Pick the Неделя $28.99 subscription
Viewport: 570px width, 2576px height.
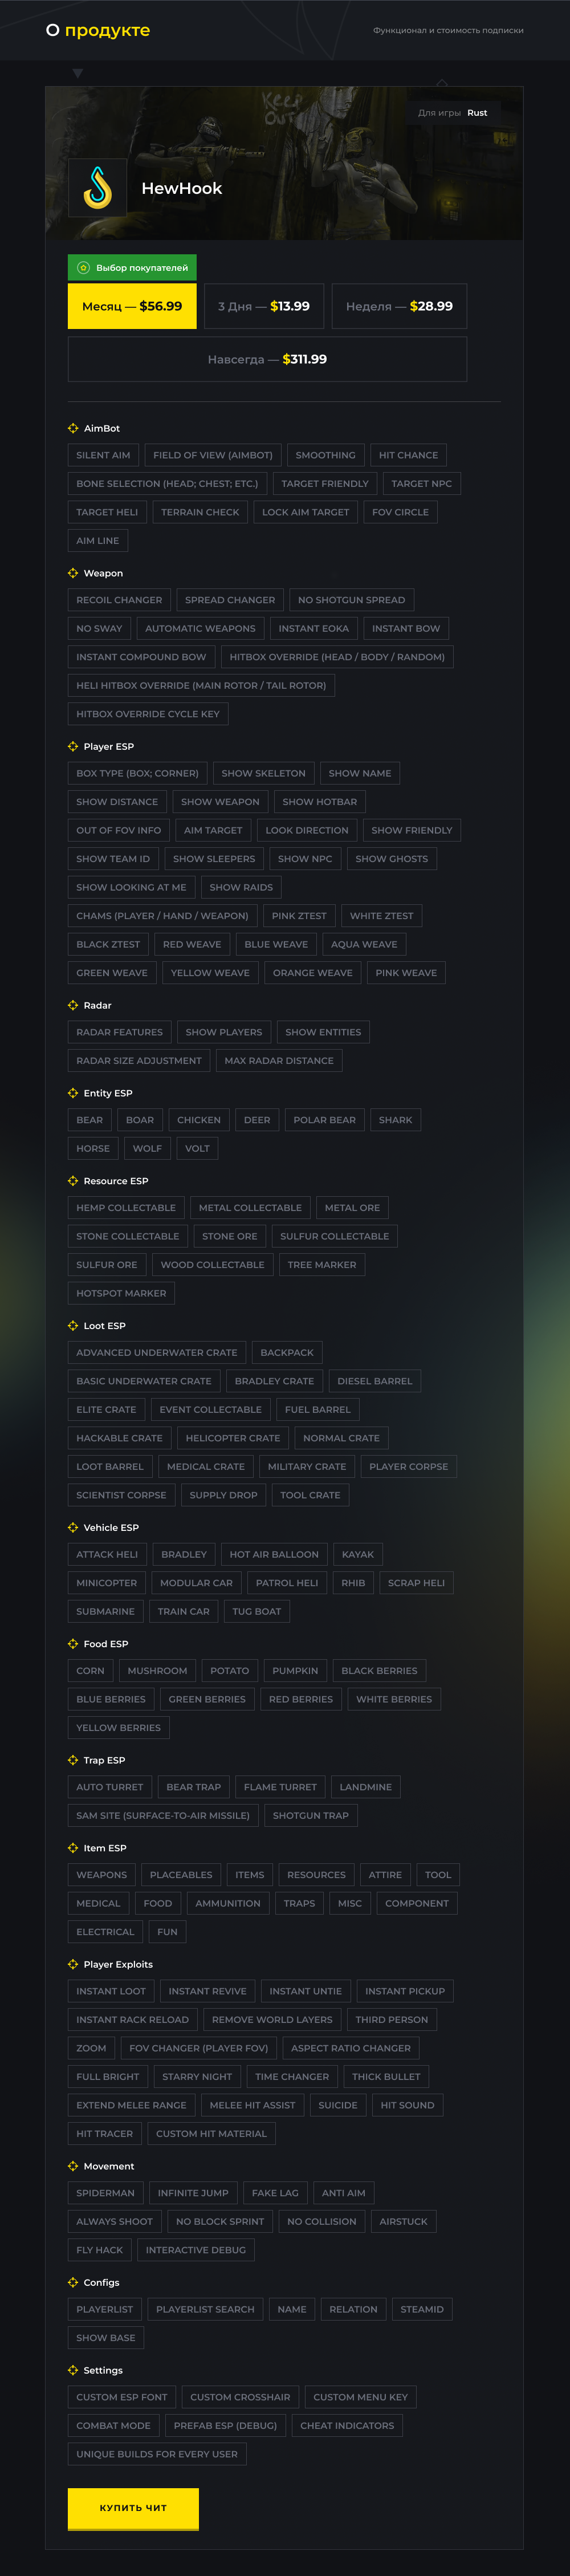pyautogui.click(x=399, y=306)
